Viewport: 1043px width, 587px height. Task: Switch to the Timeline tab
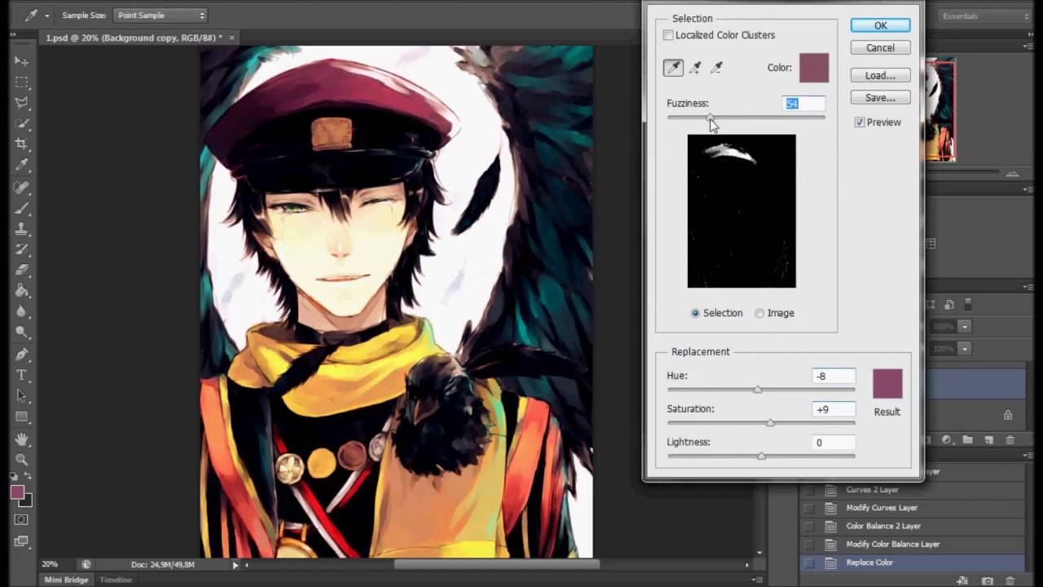tap(116, 580)
